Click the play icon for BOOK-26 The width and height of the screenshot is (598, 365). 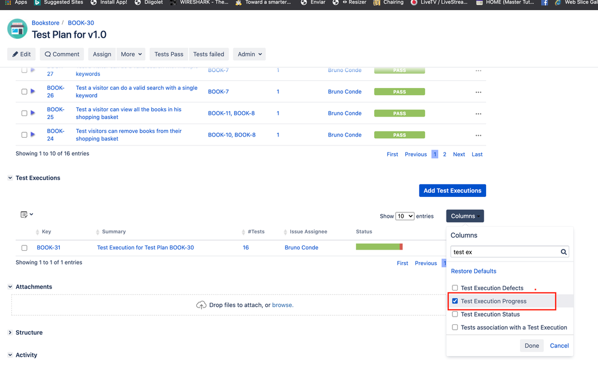point(33,92)
